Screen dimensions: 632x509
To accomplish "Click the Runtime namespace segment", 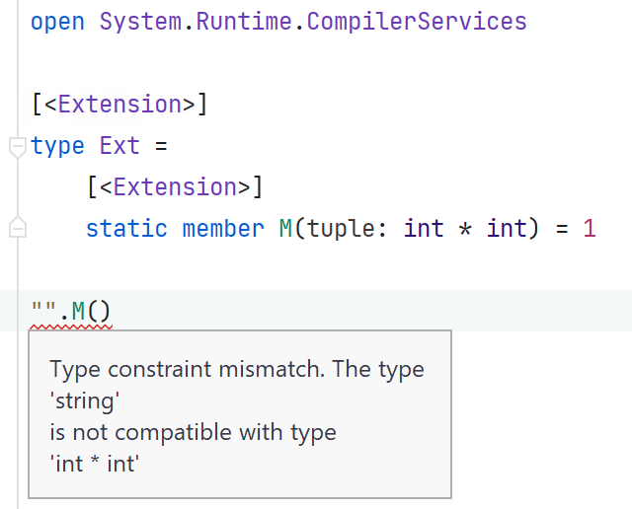I will pyautogui.click(x=244, y=22).
